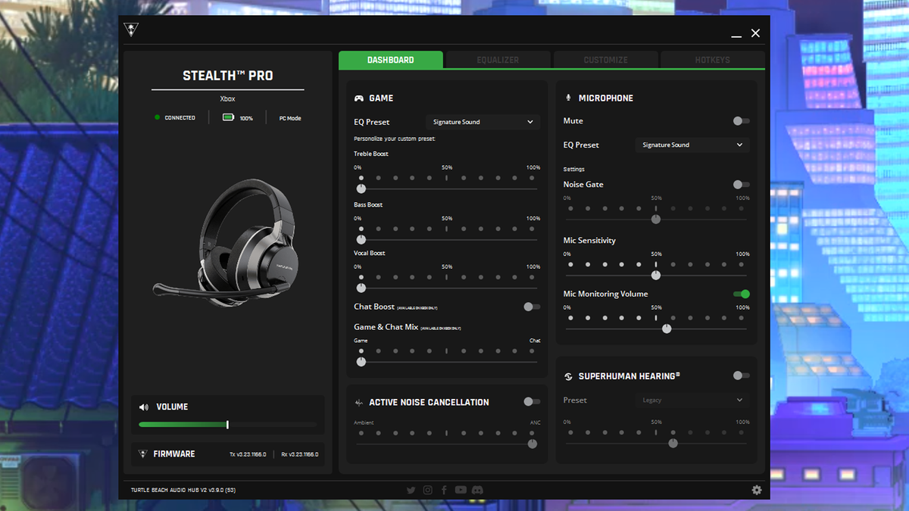The height and width of the screenshot is (511, 909).
Task: Switch to the Dashboard tab
Action: coord(391,60)
